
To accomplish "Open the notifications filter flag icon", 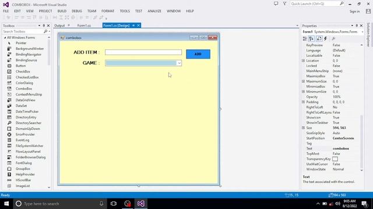I will coord(284,3).
